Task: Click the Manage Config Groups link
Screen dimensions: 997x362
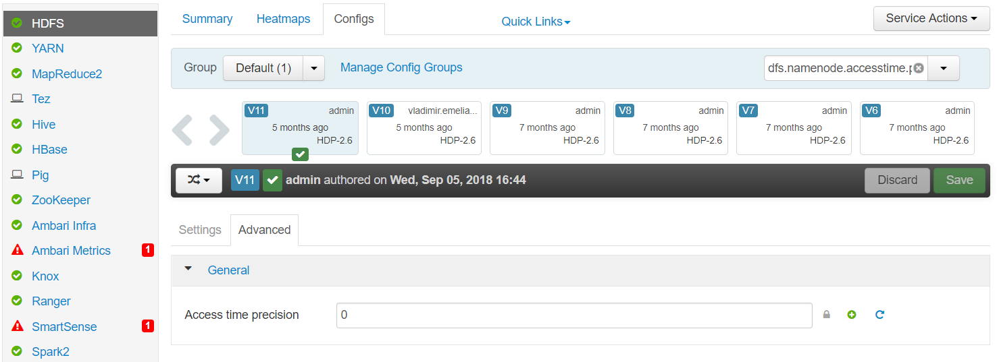Action: point(401,67)
